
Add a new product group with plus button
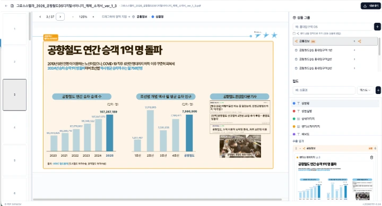377,27
